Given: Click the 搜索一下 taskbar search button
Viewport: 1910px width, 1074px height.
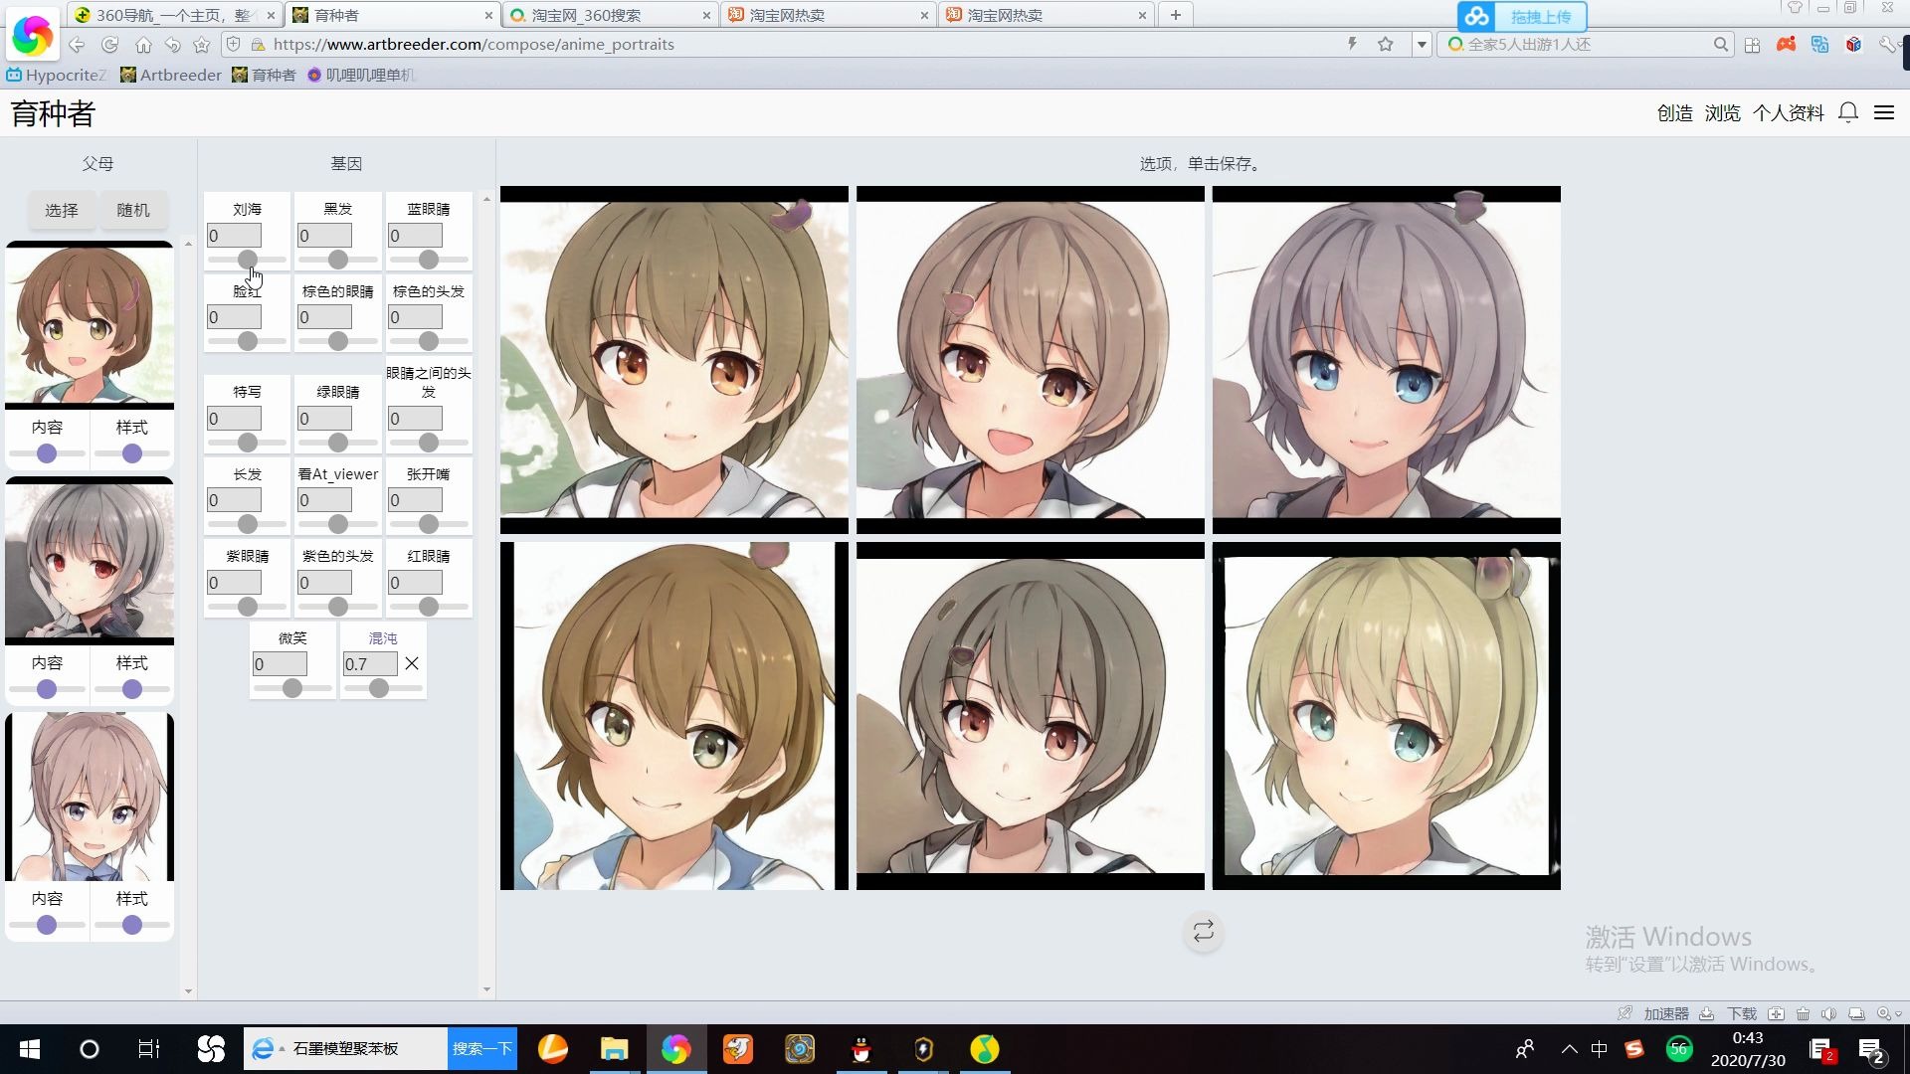Looking at the screenshot, I should pyautogui.click(x=482, y=1049).
